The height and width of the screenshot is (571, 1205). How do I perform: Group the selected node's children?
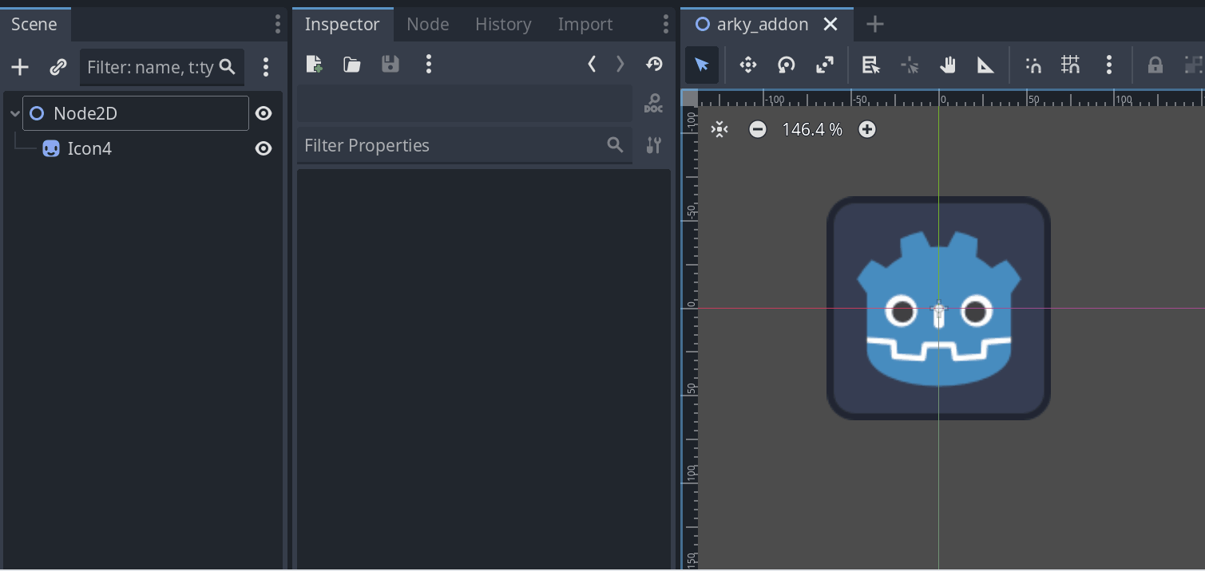click(1193, 65)
